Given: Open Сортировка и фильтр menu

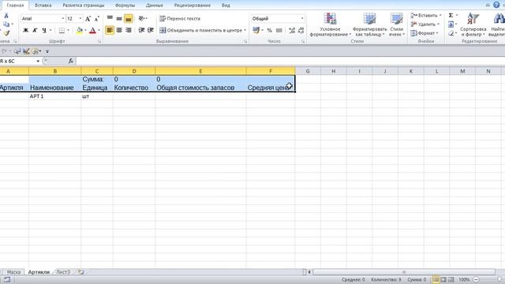Looking at the screenshot, I should pyautogui.click(x=473, y=24).
